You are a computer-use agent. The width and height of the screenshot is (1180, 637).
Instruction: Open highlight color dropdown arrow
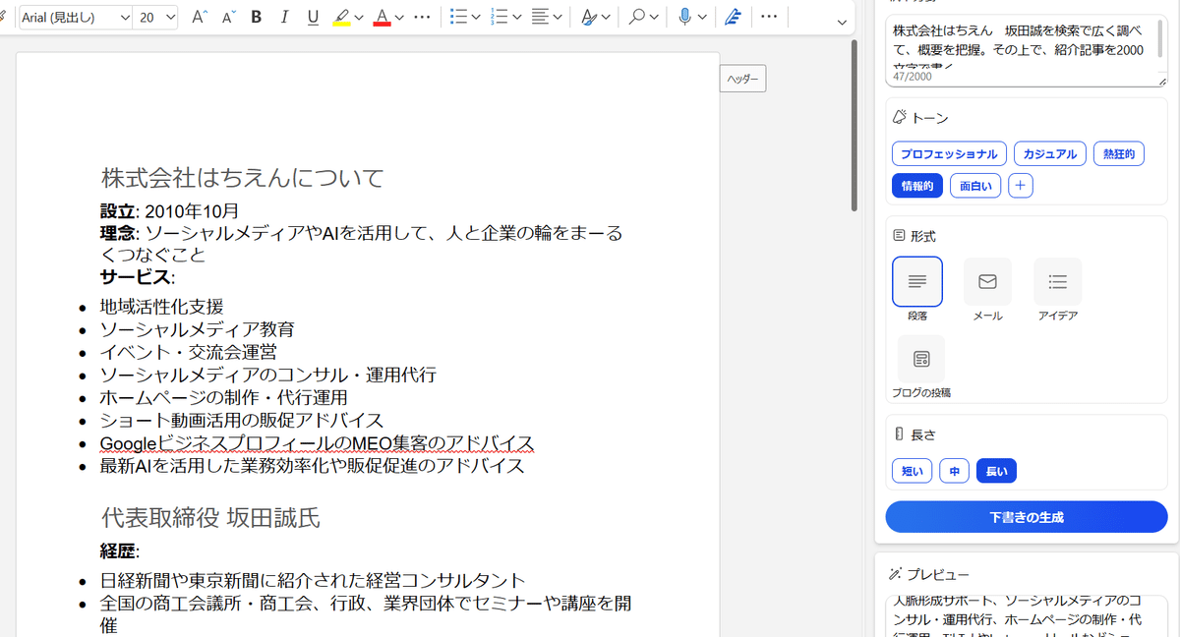click(x=359, y=18)
